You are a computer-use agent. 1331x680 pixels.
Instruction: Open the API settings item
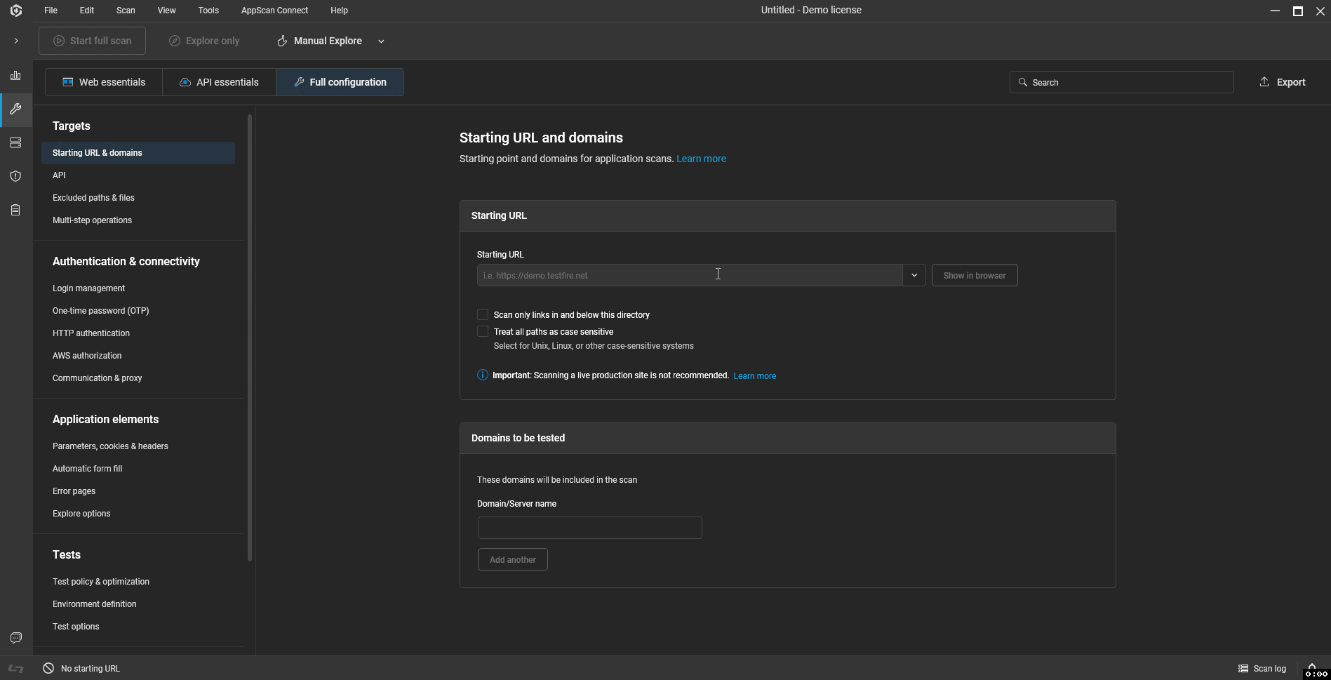pos(59,175)
